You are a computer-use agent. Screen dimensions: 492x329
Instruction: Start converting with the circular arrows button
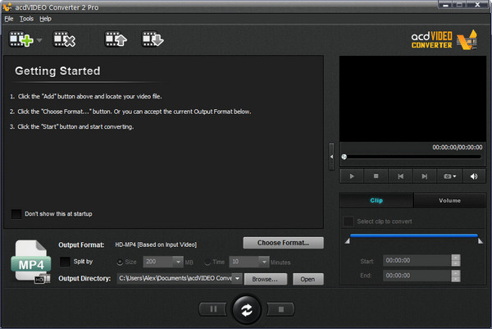pyautogui.click(x=244, y=310)
